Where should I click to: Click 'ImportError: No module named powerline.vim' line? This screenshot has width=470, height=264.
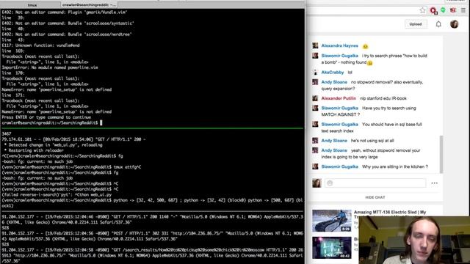coord(50,67)
